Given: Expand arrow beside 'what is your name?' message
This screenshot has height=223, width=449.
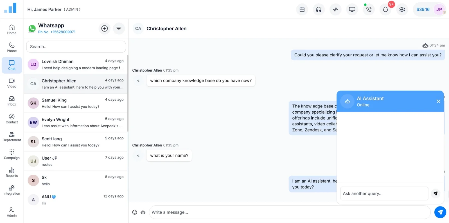Looking at the screenshot, I should (x=138, y=156).
